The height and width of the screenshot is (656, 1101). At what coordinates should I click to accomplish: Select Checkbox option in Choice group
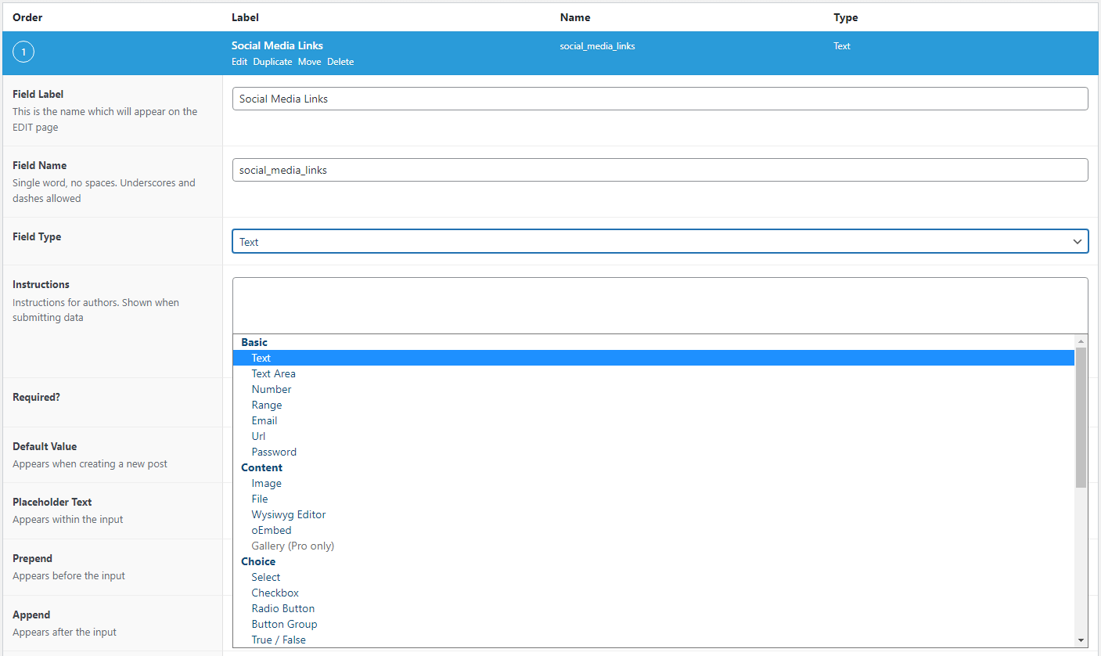[x=275, y=593]
